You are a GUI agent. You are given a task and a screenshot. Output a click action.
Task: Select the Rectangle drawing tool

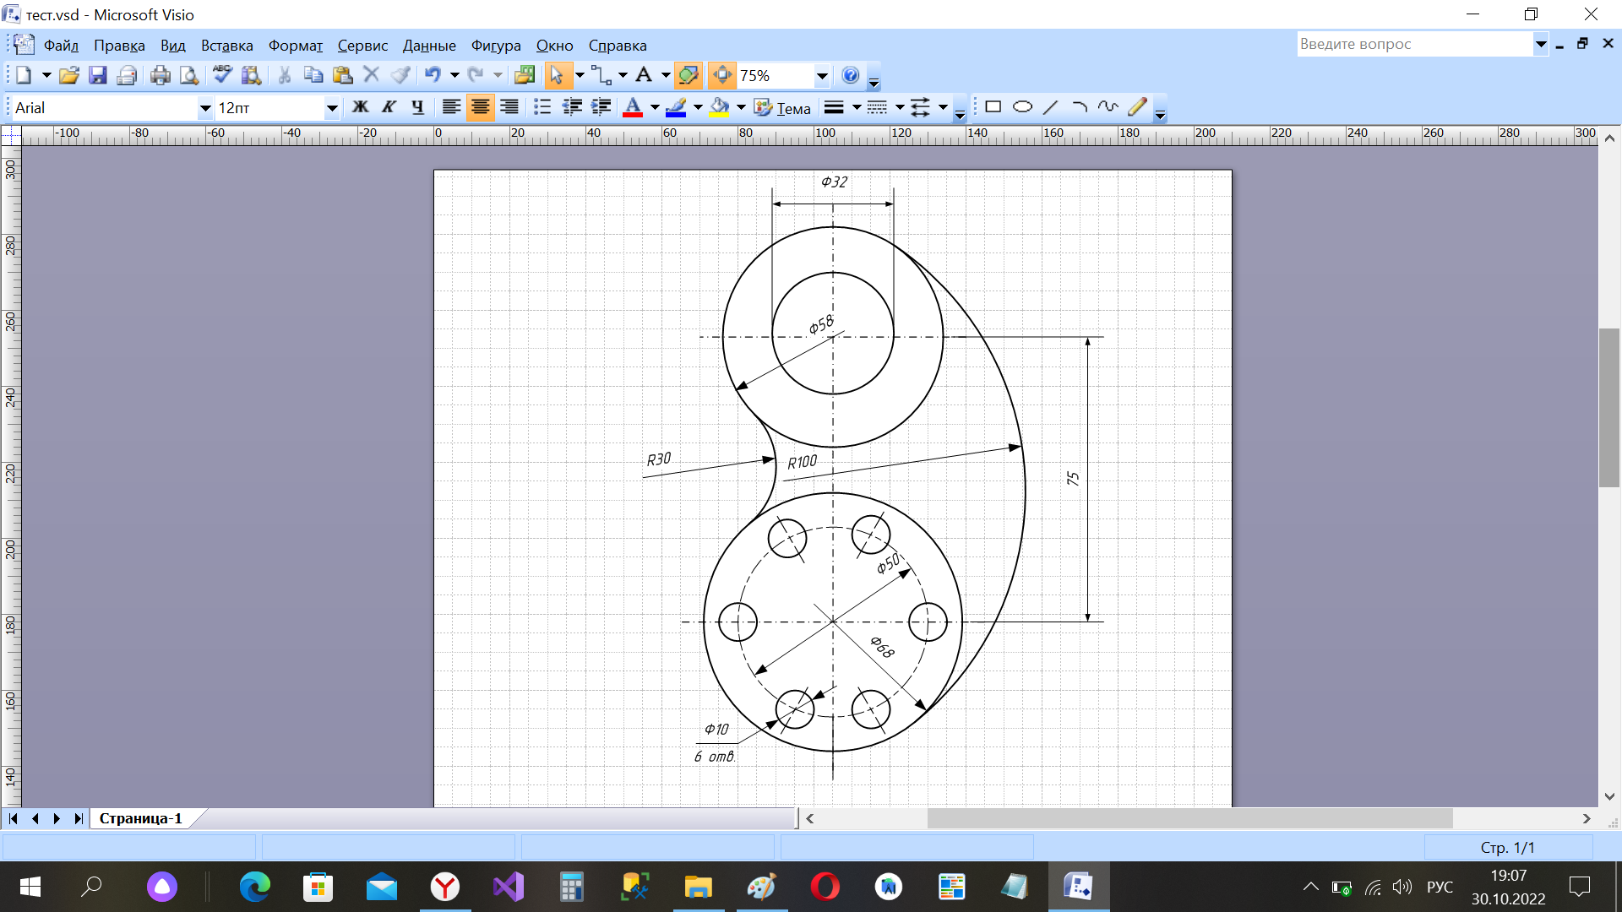click(x=993, y=107)
